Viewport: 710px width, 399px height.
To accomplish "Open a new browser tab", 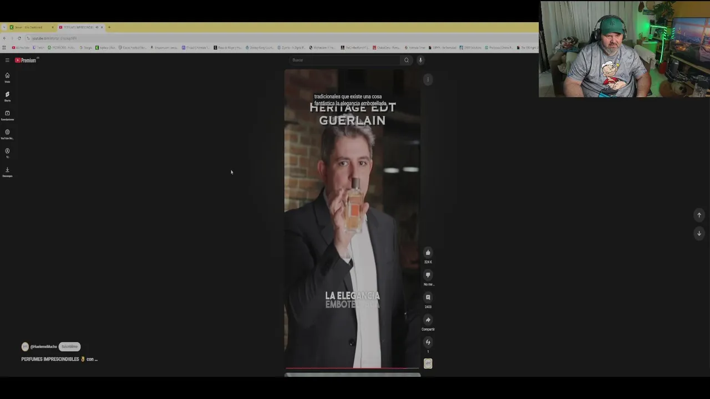I will coord(109,27).
